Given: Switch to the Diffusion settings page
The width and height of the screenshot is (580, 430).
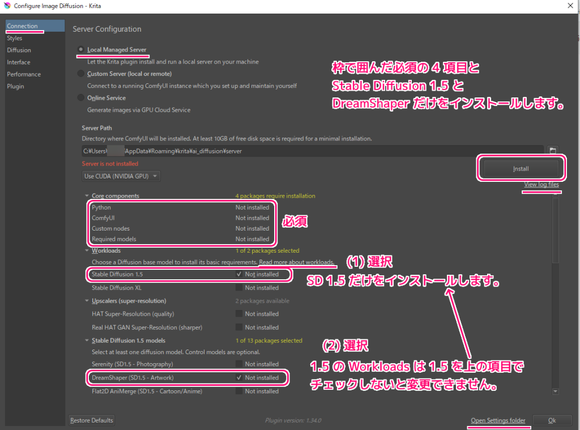Looking at the screenshot, I should coord(35,50).
